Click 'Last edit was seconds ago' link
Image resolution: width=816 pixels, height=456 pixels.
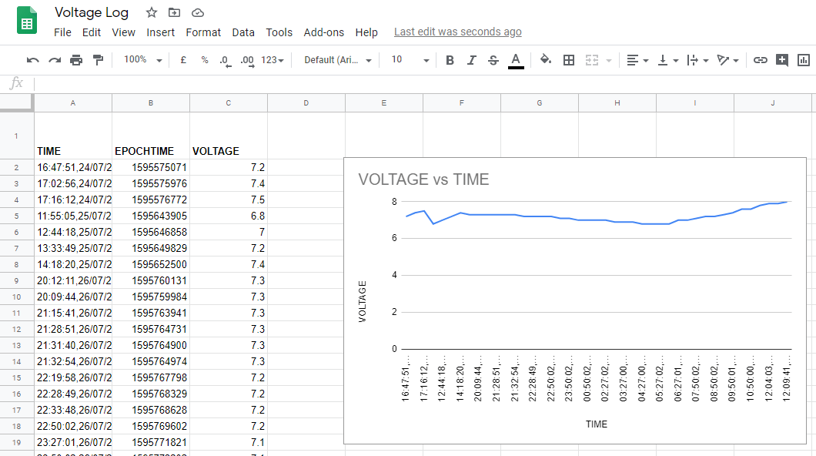click(457, 32)
